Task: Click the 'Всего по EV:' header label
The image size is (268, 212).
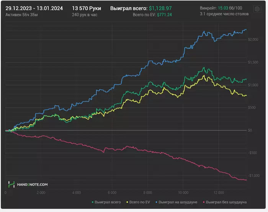Action: coord(144,15)
